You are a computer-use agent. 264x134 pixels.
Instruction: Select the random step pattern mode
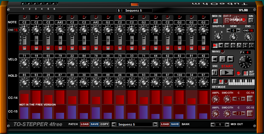(239, 45)
